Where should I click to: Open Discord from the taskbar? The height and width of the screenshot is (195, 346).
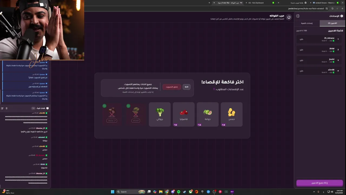point(173,192)
